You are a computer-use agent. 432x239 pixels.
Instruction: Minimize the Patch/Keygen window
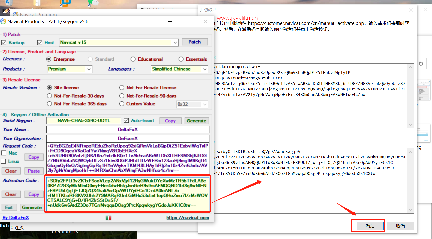click(x=170, y=22)
